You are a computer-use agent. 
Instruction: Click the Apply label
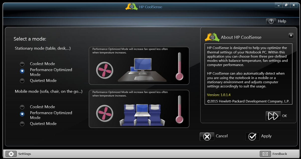(266, 136)
